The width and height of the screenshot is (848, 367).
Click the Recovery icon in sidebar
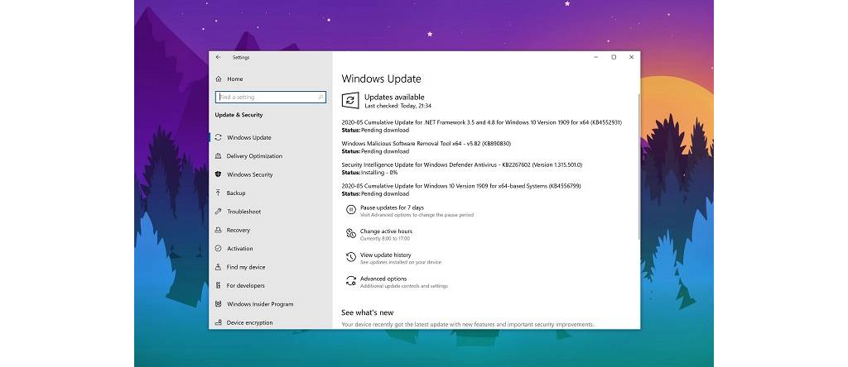(218, 230)
